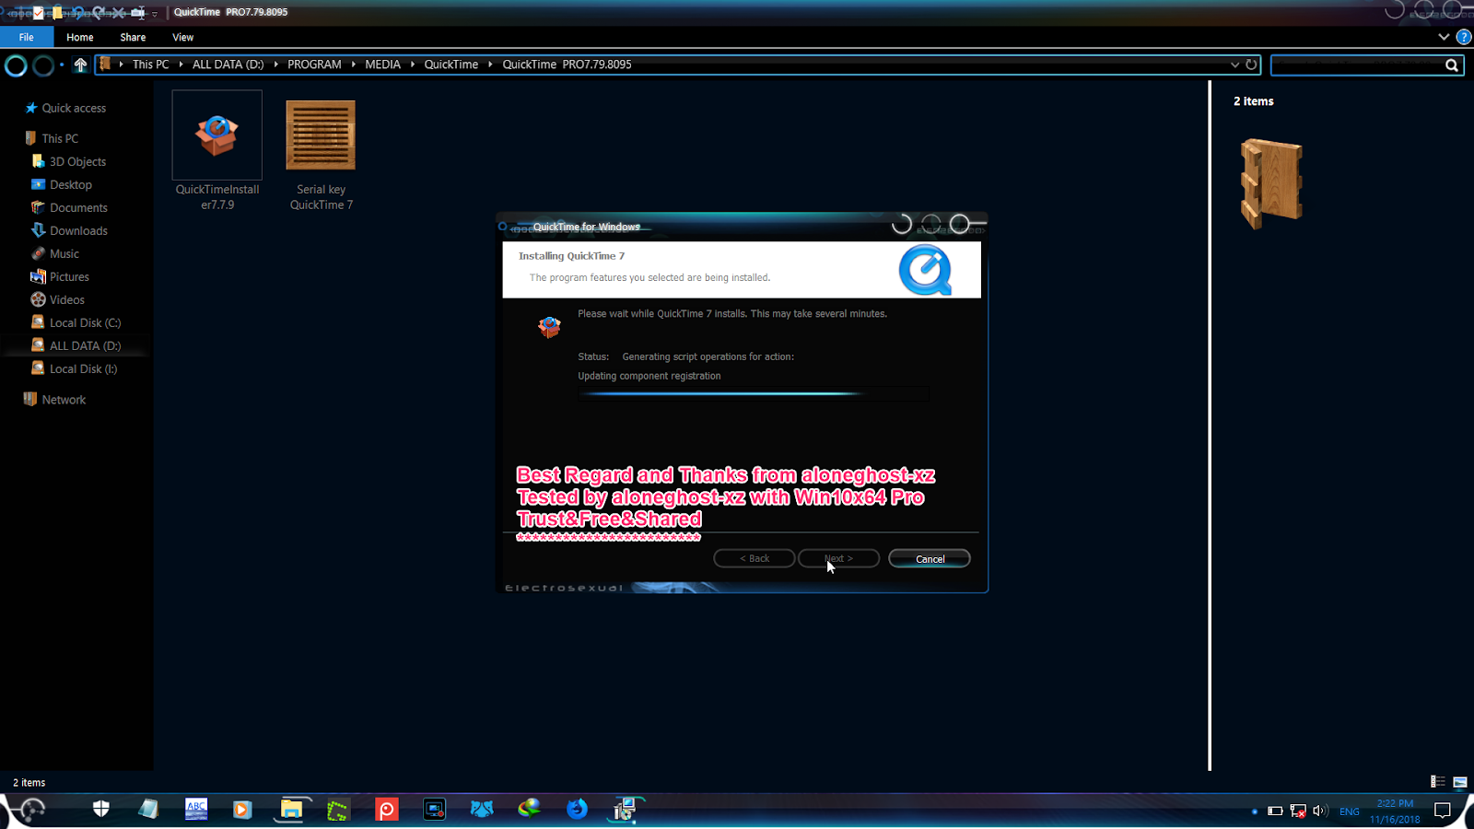Expand the chevron after ALL DATA (D:)
Screen dimensions: 1474x829
275,64
